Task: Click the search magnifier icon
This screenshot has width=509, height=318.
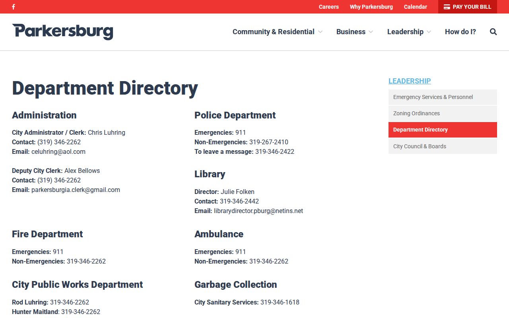Action: pyautogui.click(x=493, y=32)
